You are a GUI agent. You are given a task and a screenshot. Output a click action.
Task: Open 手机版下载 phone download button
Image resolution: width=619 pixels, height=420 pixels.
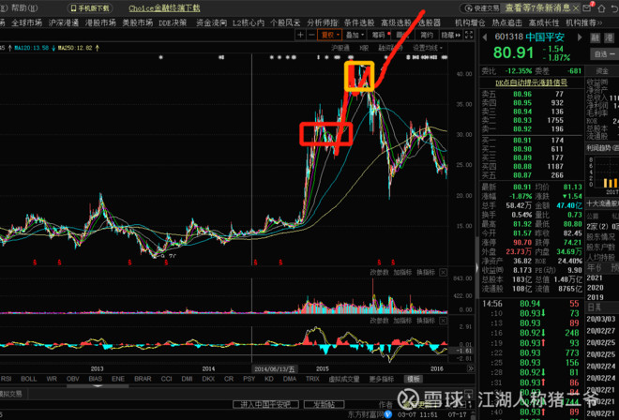pos(91,7)
